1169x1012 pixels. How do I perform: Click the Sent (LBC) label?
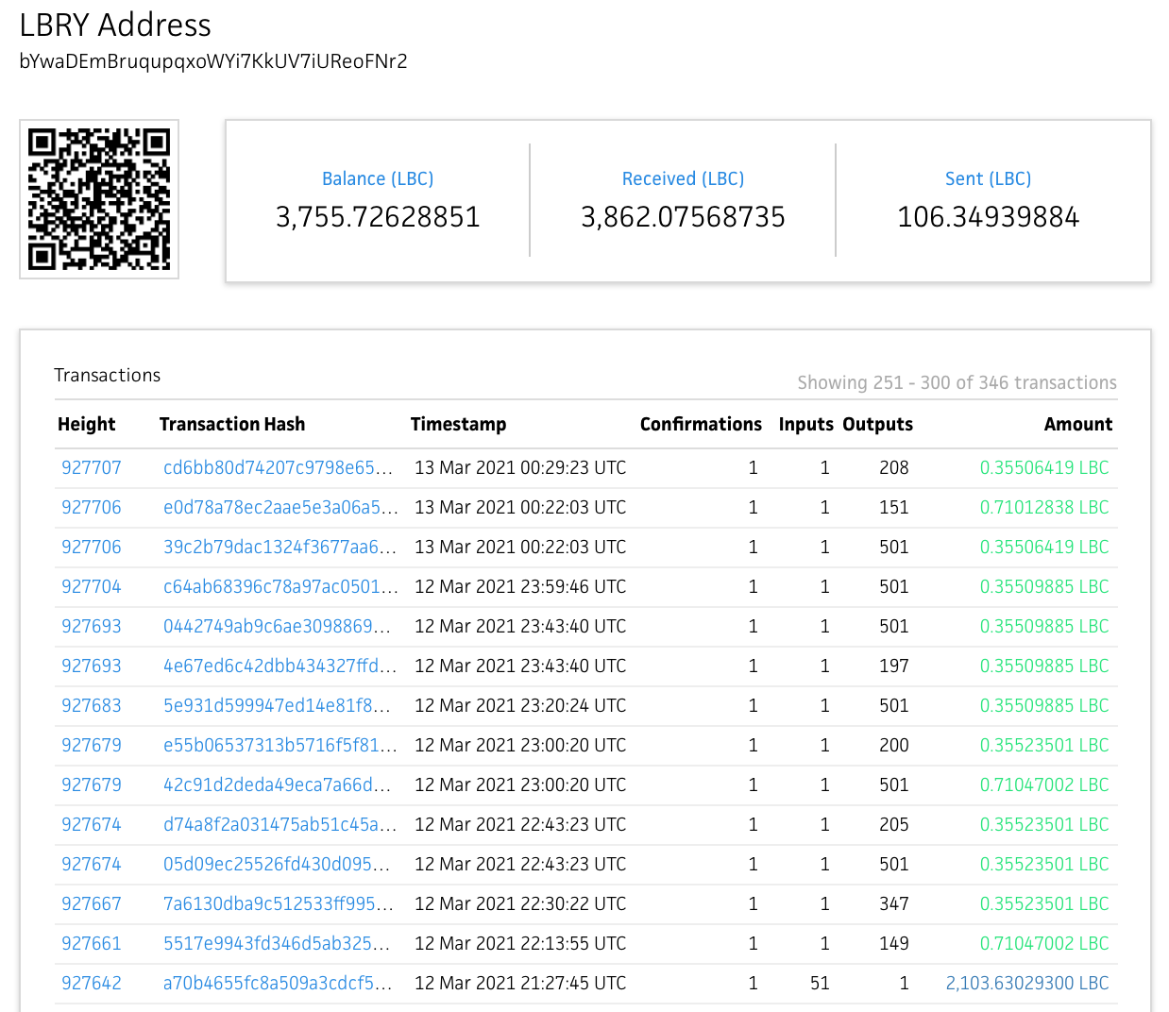pyautogui.click(x=988, y=178)
